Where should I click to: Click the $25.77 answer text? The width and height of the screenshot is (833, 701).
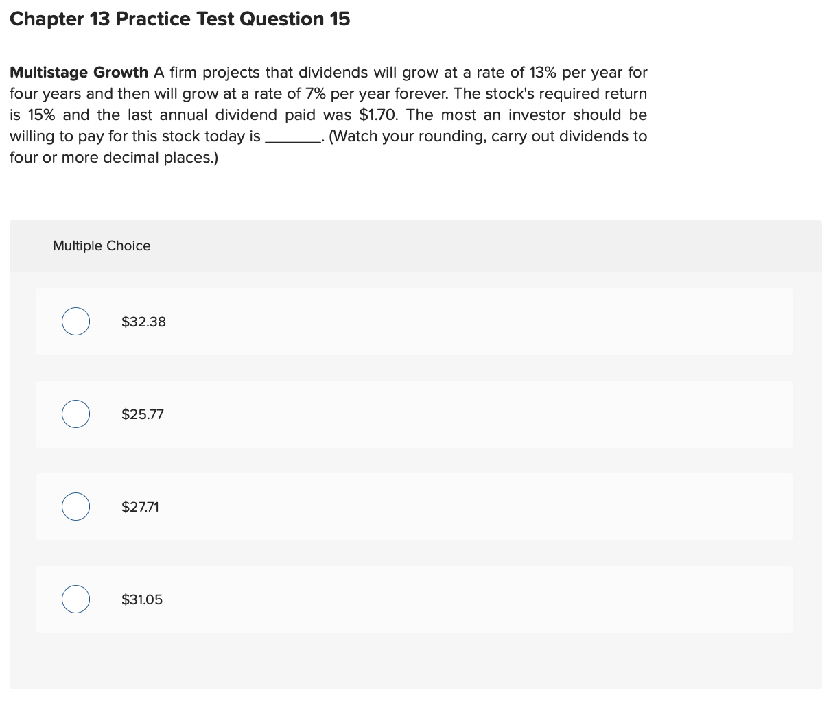[142, 414]
